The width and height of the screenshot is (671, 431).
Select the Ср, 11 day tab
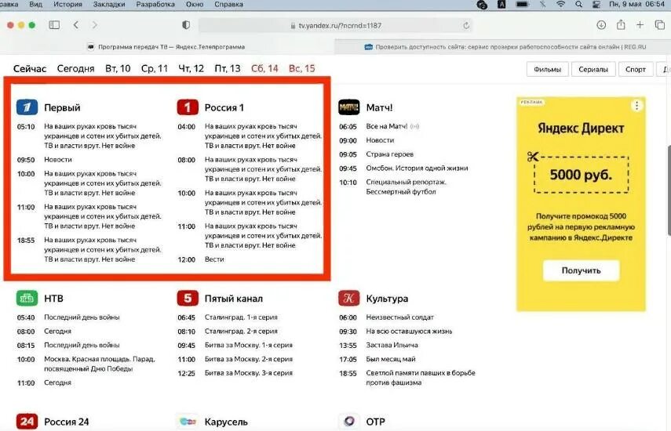(x=155, y=68)
